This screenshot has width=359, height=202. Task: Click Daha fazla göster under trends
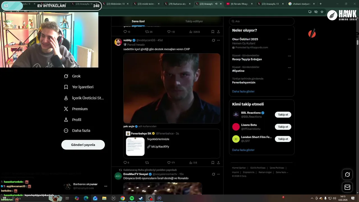click(243, 91)
